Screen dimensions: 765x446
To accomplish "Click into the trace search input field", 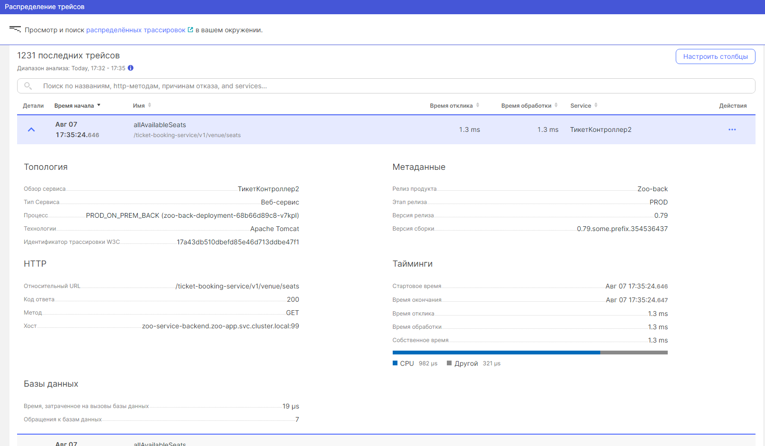I will (x=380, y=86).
